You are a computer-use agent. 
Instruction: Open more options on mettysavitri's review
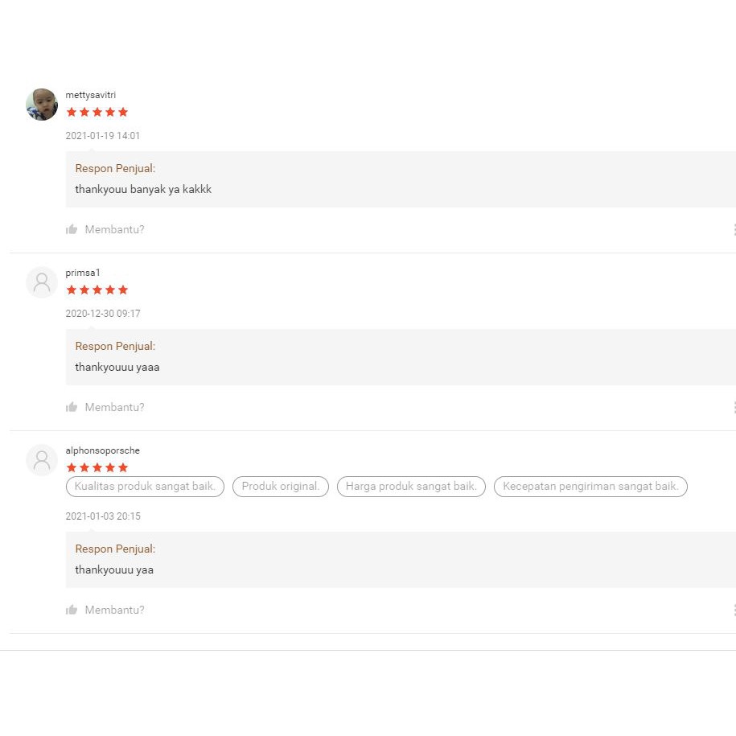pyautogui.click(x=733, y=229)
